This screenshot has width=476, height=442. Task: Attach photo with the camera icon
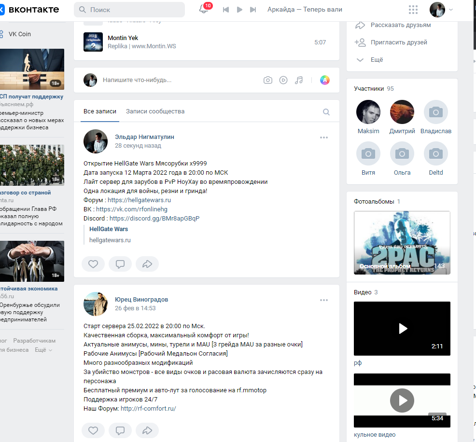tap(268, 80)
